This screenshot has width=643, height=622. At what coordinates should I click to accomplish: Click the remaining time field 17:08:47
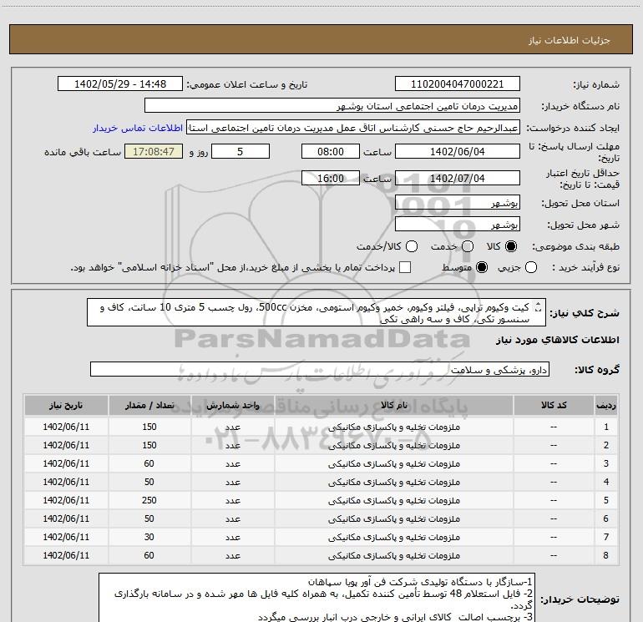pos(154,151)
